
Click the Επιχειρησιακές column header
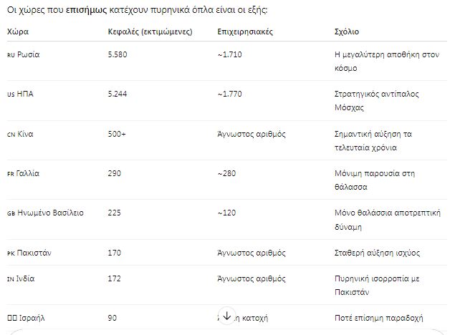245,32
